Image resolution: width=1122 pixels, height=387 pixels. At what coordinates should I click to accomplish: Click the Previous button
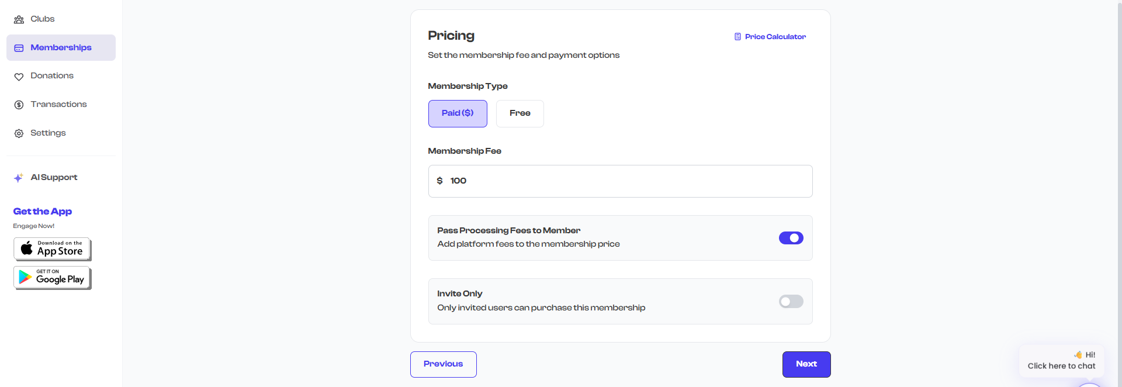click(444, 364)
